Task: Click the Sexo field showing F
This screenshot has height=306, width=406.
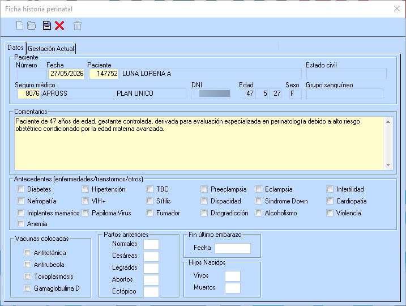Action: coord(296,93)
